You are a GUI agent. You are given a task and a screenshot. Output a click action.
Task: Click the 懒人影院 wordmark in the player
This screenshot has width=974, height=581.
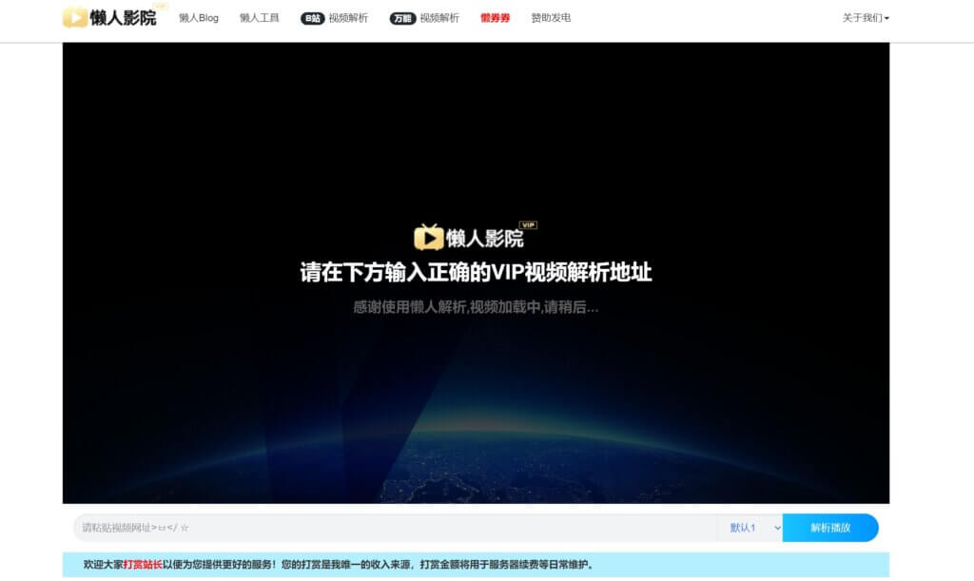pyautogui.click(x=485, y=239)
